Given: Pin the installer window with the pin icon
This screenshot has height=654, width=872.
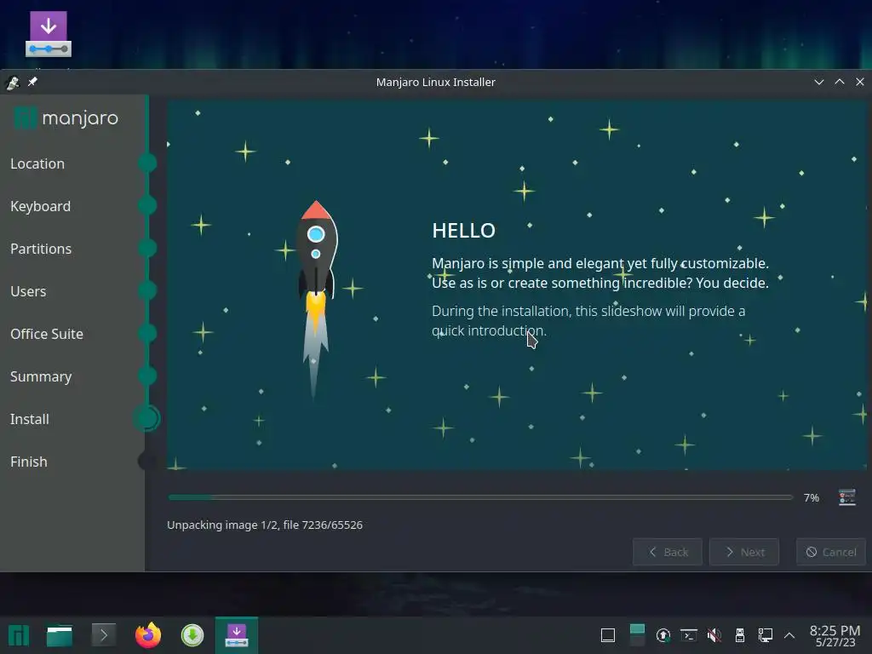Looking at the screenshot, I should pyautogui.click(x=33, y=82).
